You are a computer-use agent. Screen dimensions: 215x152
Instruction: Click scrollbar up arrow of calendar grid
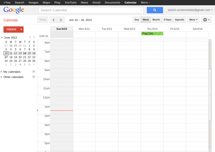click(210, 41)
